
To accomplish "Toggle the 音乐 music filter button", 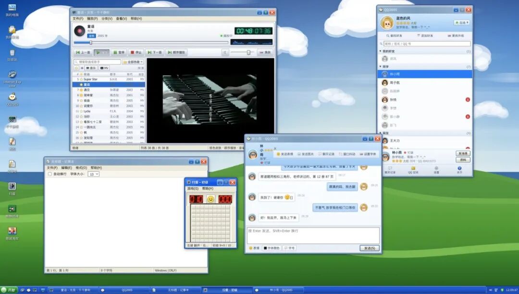I will (x=91, y=68).
